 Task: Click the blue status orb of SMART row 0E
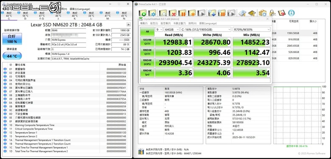coord(5,118)
